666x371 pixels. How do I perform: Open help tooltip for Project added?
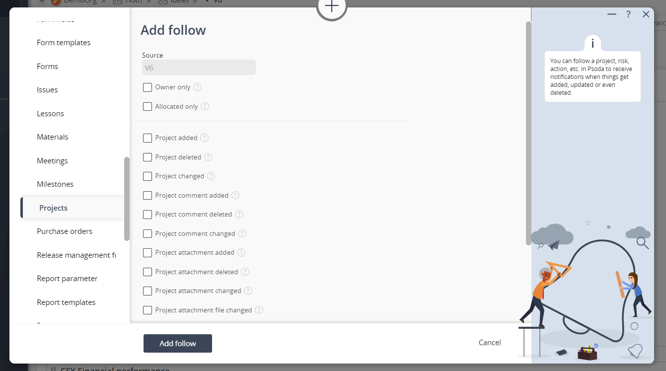tap(204, 138)
